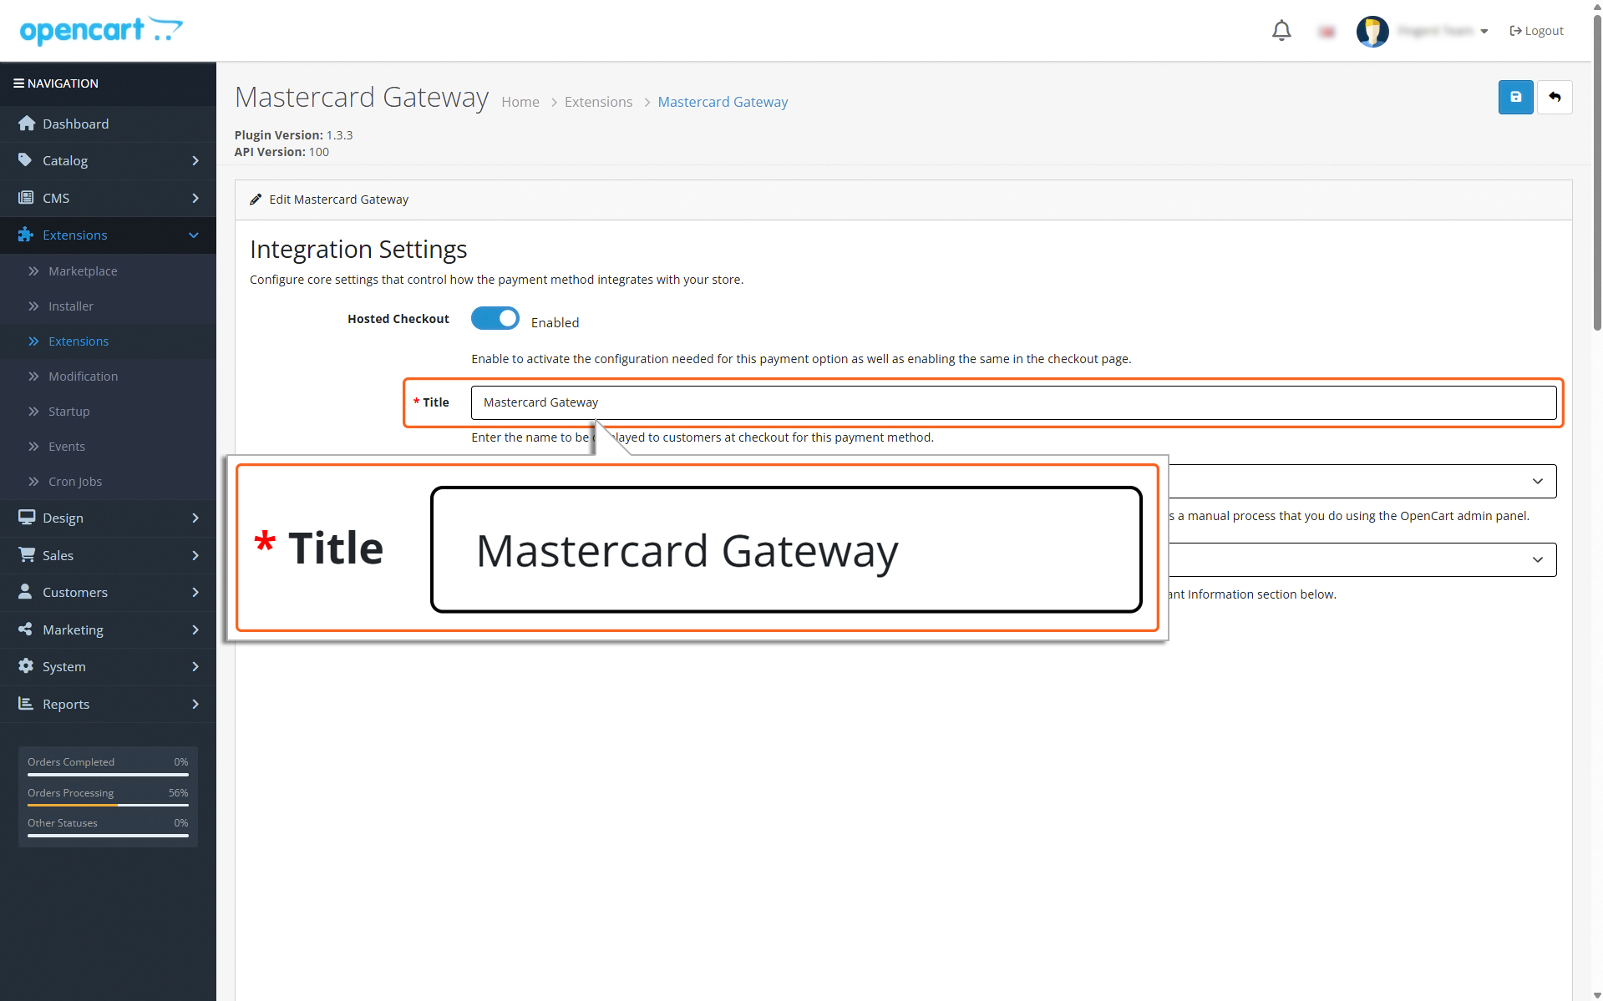Image resolution: width=1603 pixels, height=1001 pixels.
Task: Click the back arrow icon button
Action: click(x=1555, y=97)
